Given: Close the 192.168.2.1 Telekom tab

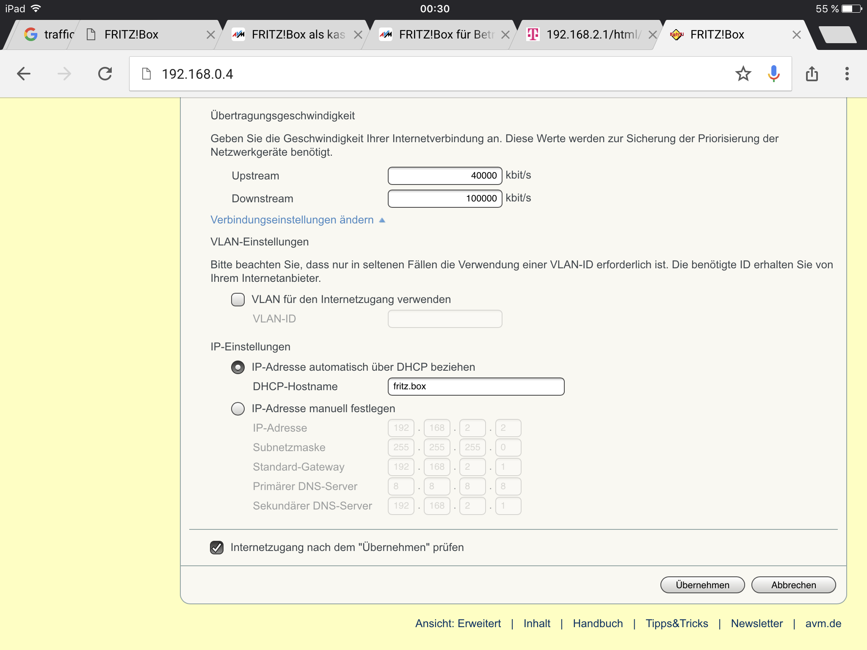Looking at the screenshot, I should 652,35.
